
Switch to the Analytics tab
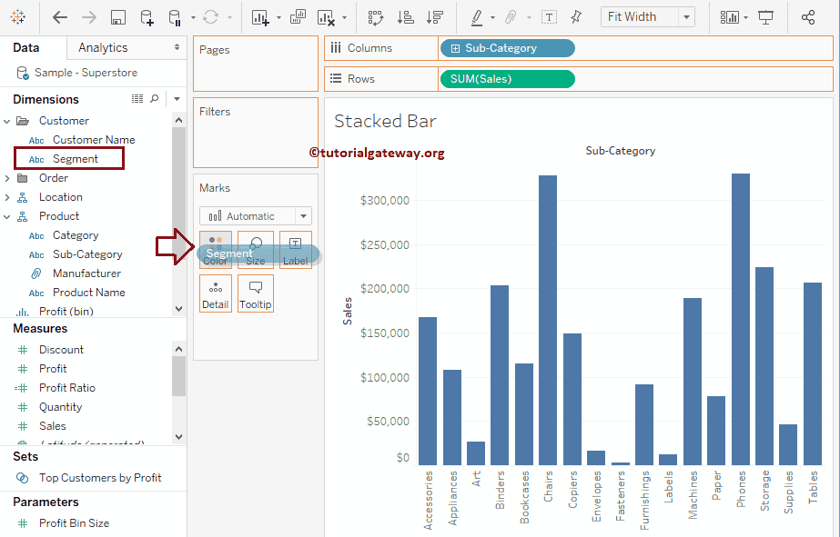pos(103,47)
